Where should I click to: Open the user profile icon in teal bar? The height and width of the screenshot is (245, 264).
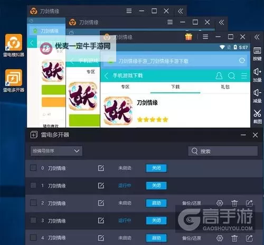pos(219,76)
